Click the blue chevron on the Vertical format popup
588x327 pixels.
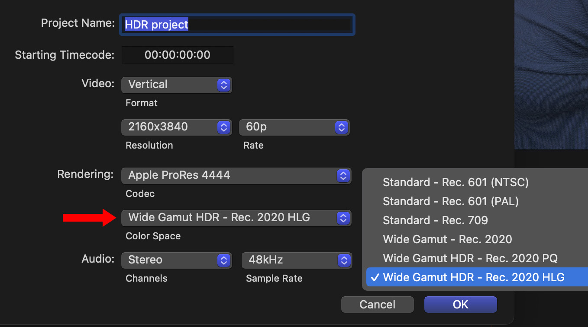223,85
